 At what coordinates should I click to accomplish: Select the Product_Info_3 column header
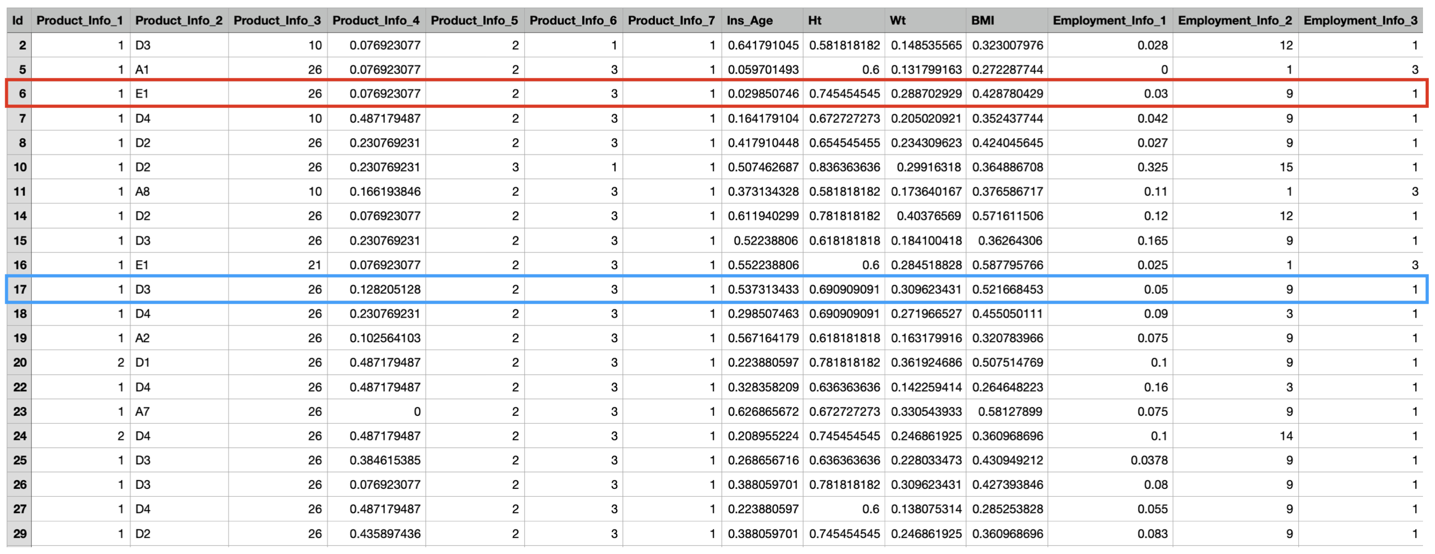pos(278,20)
